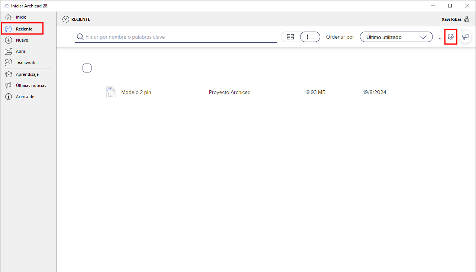Image resolution: width=476 pixels, height=272 pixels.
Task: Open the Xavi Ribas user account
Action: click(x=455, y=19)
